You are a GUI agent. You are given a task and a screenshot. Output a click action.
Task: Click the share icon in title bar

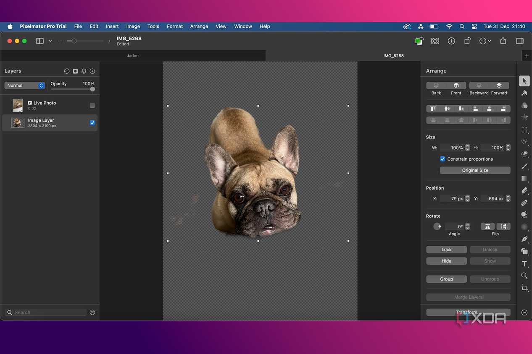click(x=503, y=41)
